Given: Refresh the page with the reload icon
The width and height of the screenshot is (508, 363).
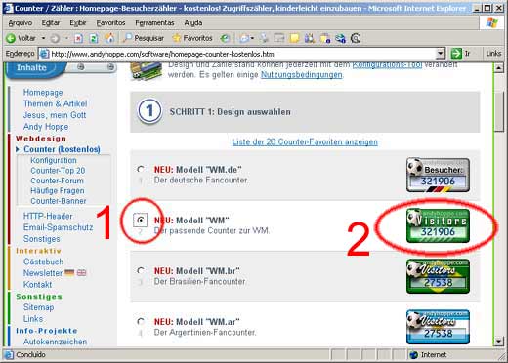Looking at the screenshot, I should click(94, 39).
